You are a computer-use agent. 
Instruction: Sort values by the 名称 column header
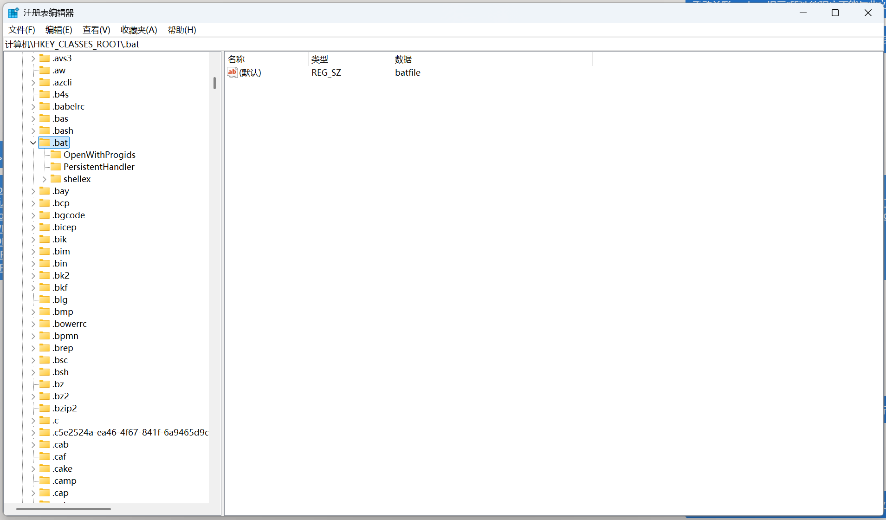pyautogui.click(x=266, y=59)
